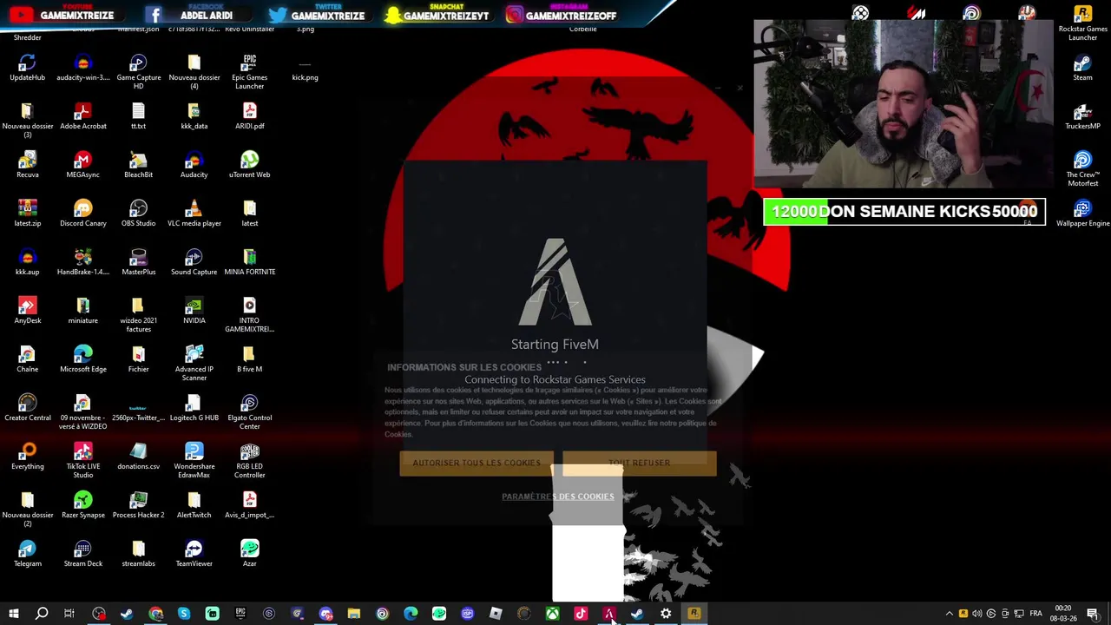Open the Telegram desktop shortcut
Image resolution: width=1111 pixels, height=625 pixels.
[x=27, y=555]
